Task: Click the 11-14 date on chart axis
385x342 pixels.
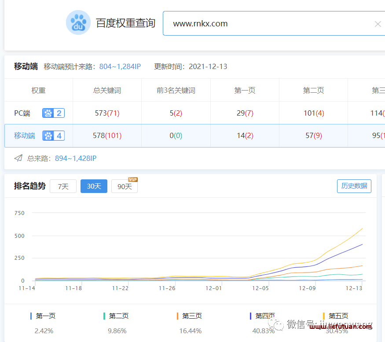Action: (27, 288)
